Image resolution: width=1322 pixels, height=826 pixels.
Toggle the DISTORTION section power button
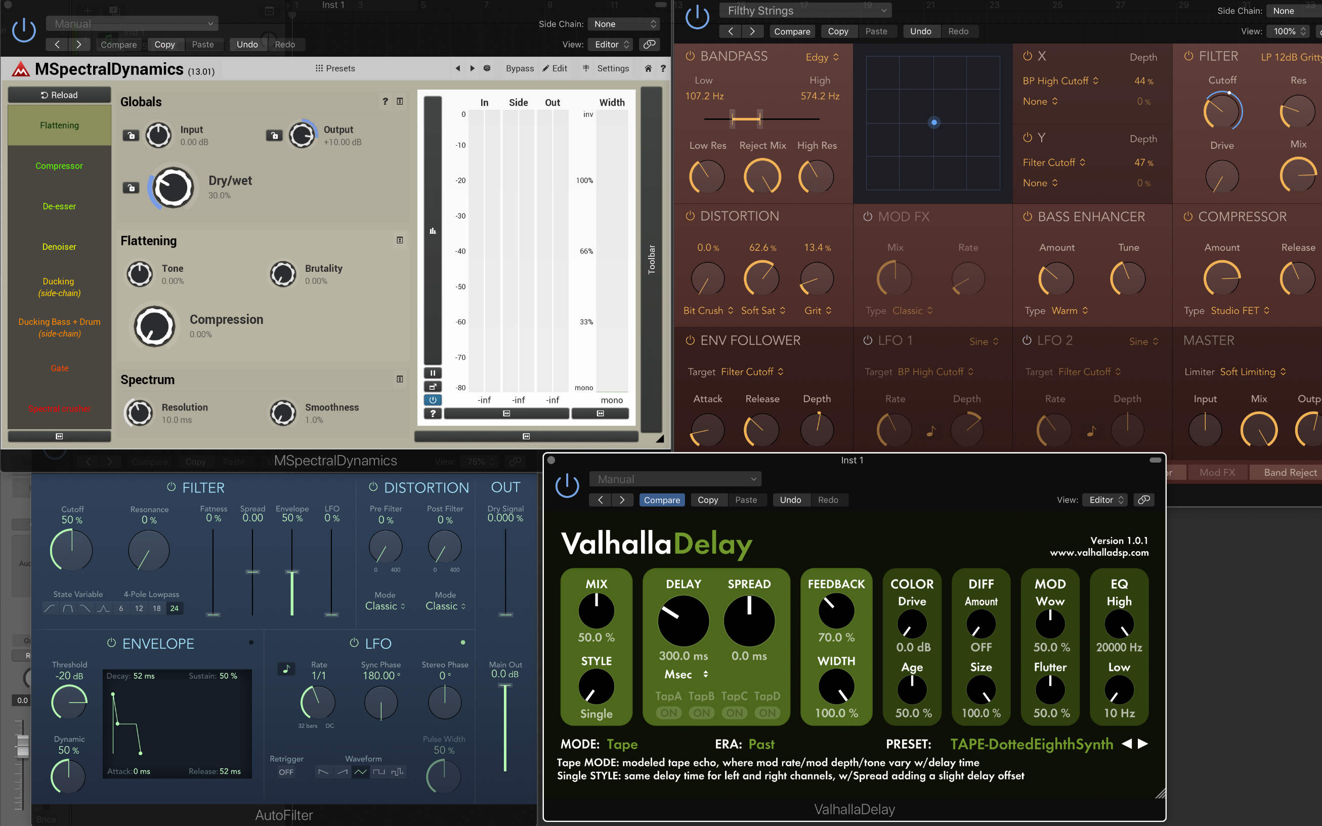coord(689,216)
